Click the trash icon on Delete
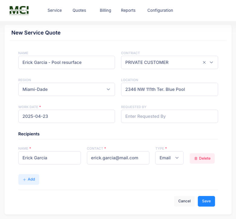This screenshot has width=236, height=219. click(x=196, y=158)
